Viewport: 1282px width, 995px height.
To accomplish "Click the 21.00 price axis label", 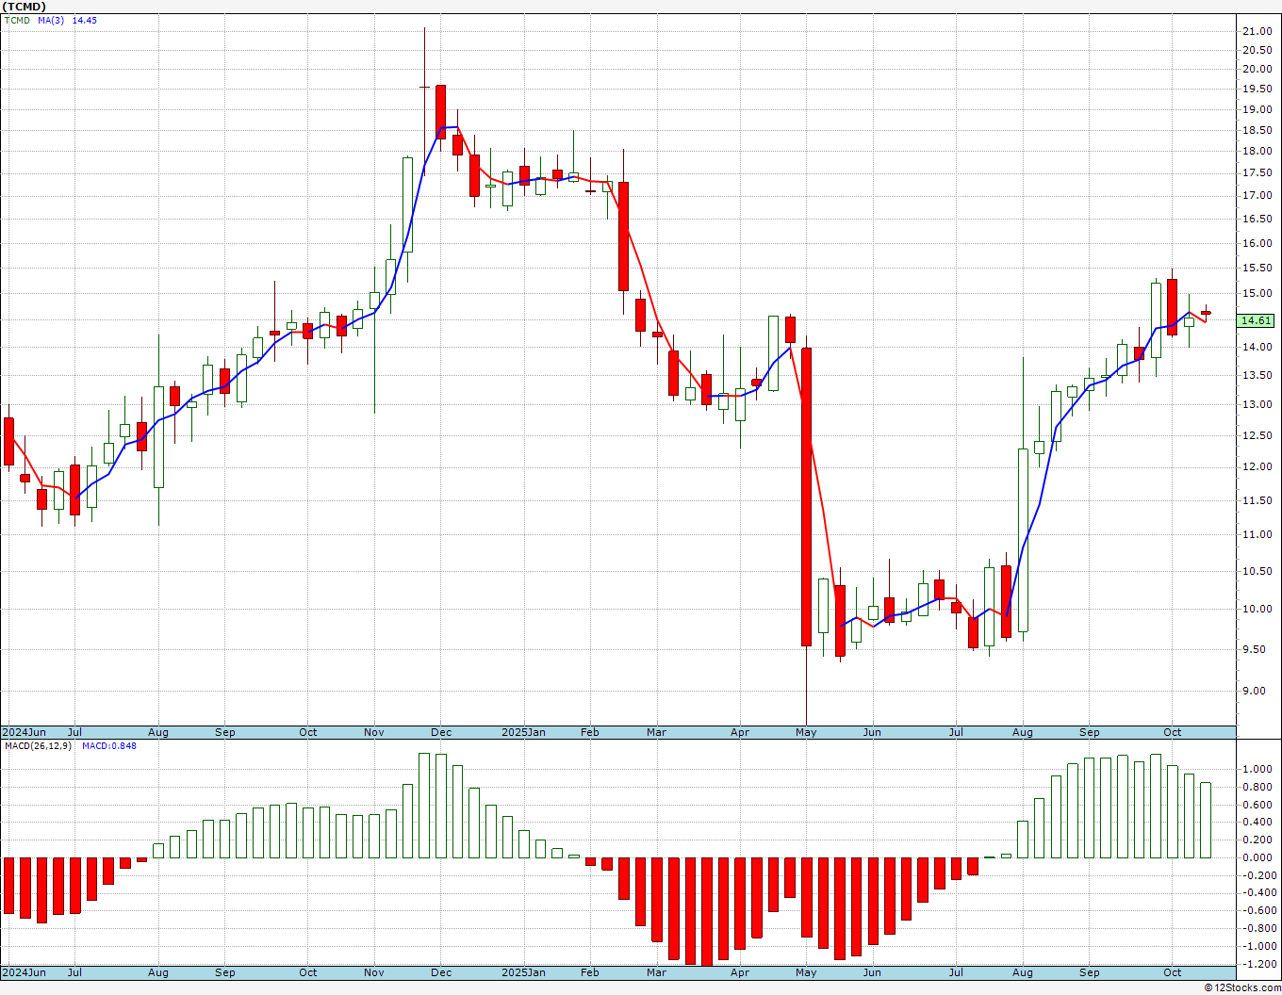I will pos(1256,31).
